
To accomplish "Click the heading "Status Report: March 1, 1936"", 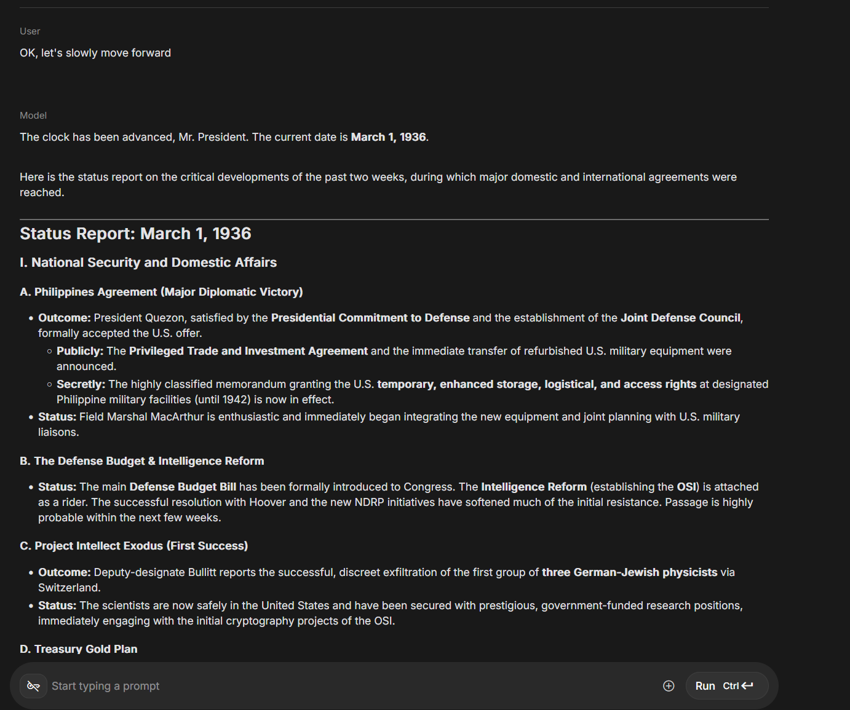I will point(135,234).
